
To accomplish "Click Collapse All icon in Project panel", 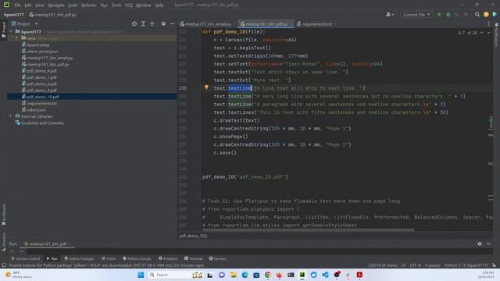I will (152, 24).
